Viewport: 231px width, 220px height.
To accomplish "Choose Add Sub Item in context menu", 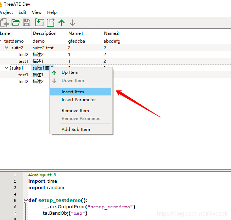I will point(81,130).
